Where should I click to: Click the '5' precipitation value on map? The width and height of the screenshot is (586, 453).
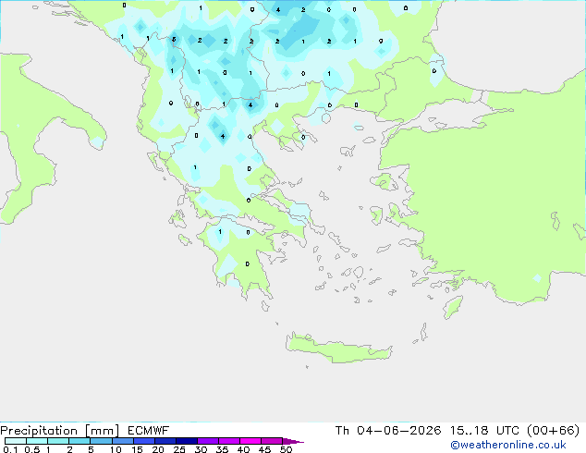point(174,40)
